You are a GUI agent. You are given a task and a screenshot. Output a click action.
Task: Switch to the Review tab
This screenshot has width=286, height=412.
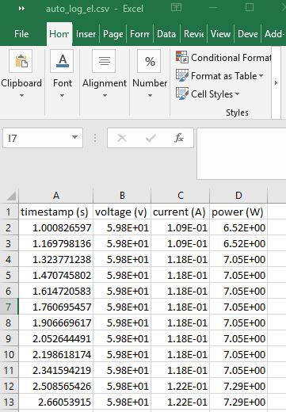coord(194,34)
